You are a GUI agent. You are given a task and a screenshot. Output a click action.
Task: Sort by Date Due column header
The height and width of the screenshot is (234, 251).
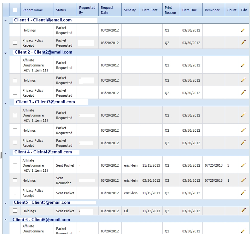click(190, 10)
